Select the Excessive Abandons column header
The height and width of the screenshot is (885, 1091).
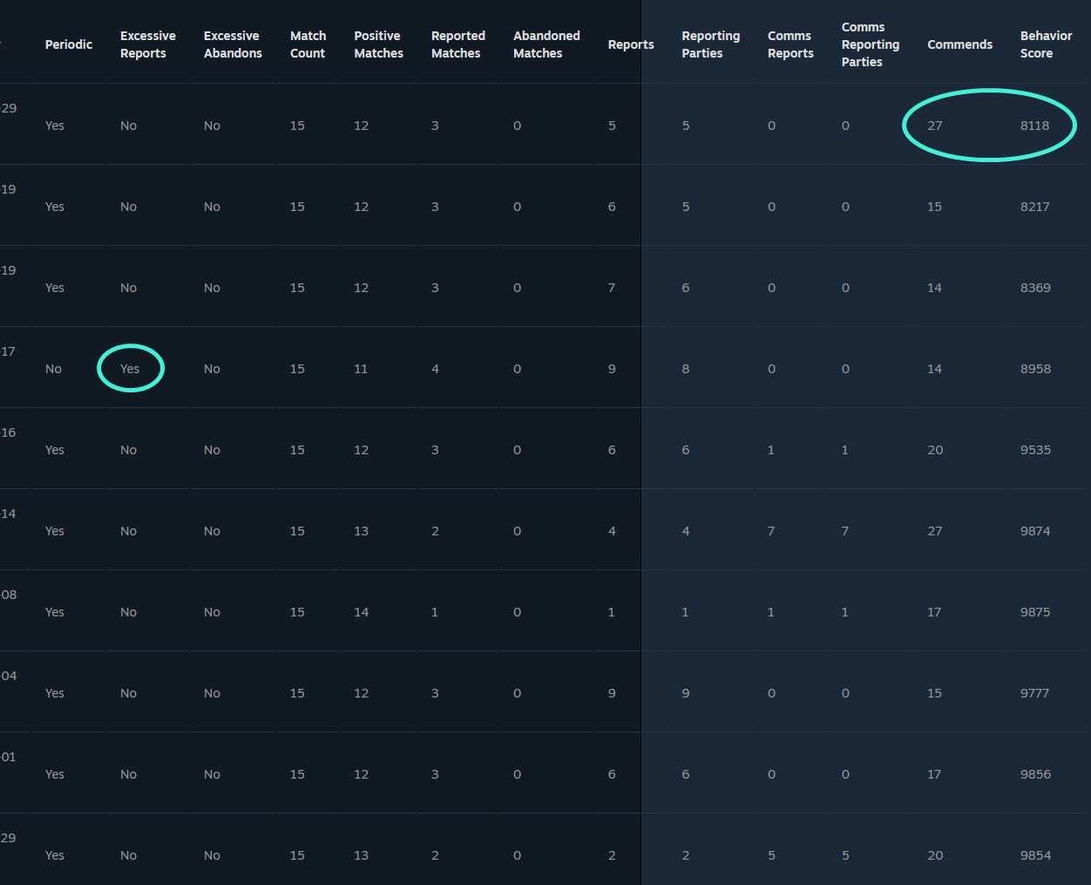[x=233, y=44]
